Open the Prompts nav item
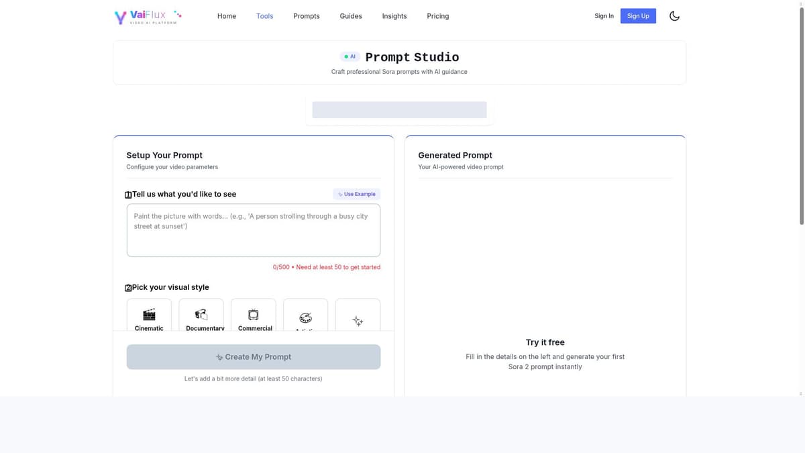Screen dimensions: 805x453 click(307, 16)
